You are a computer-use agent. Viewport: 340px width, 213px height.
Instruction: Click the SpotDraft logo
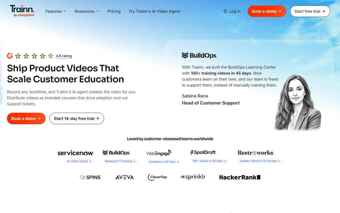pyautogui.click(x=203, y=152)
